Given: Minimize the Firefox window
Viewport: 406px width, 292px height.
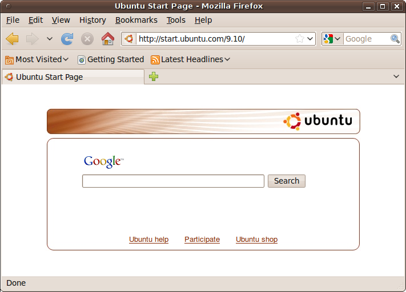Looking at the screenshot, I should 368,6.
